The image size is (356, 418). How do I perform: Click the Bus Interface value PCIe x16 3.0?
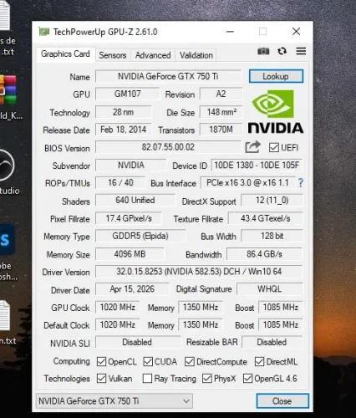tap(247, 183)
